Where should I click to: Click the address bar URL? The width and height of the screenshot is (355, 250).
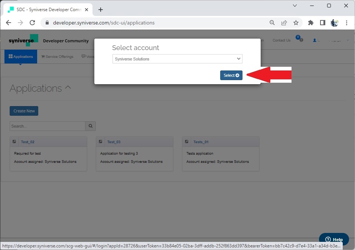pos(104,23)
